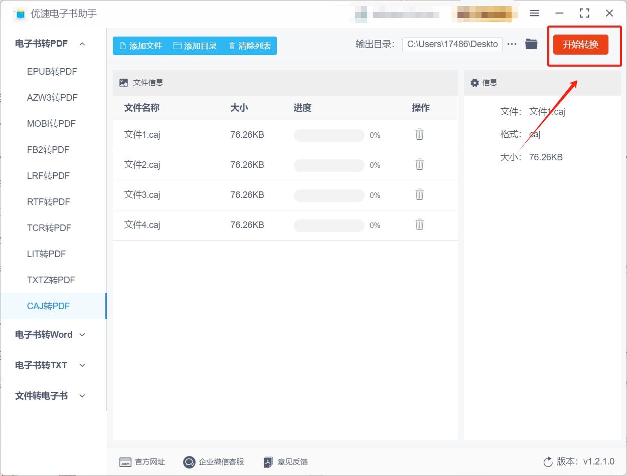This screenshot has height=476, width=627.
Task: Click the 信息 gear icon
Action: pos(475,83)
